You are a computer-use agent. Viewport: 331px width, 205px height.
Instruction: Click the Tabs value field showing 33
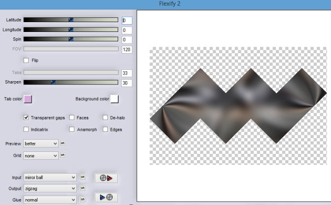pyautogui.click(x=127, y=73)
